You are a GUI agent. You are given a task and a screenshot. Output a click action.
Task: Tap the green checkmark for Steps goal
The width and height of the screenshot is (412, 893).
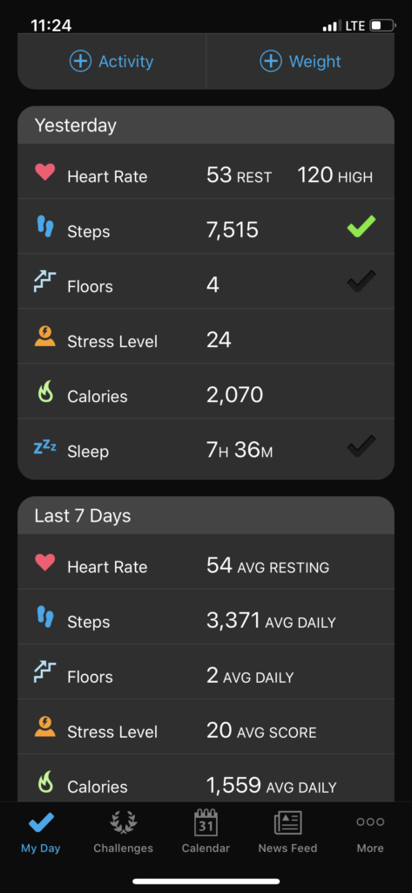coord(361,227)
